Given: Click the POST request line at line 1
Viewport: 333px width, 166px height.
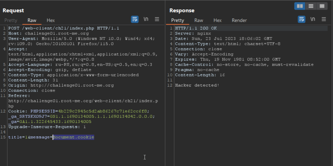Looking at the screenshot, I should 64,28.
